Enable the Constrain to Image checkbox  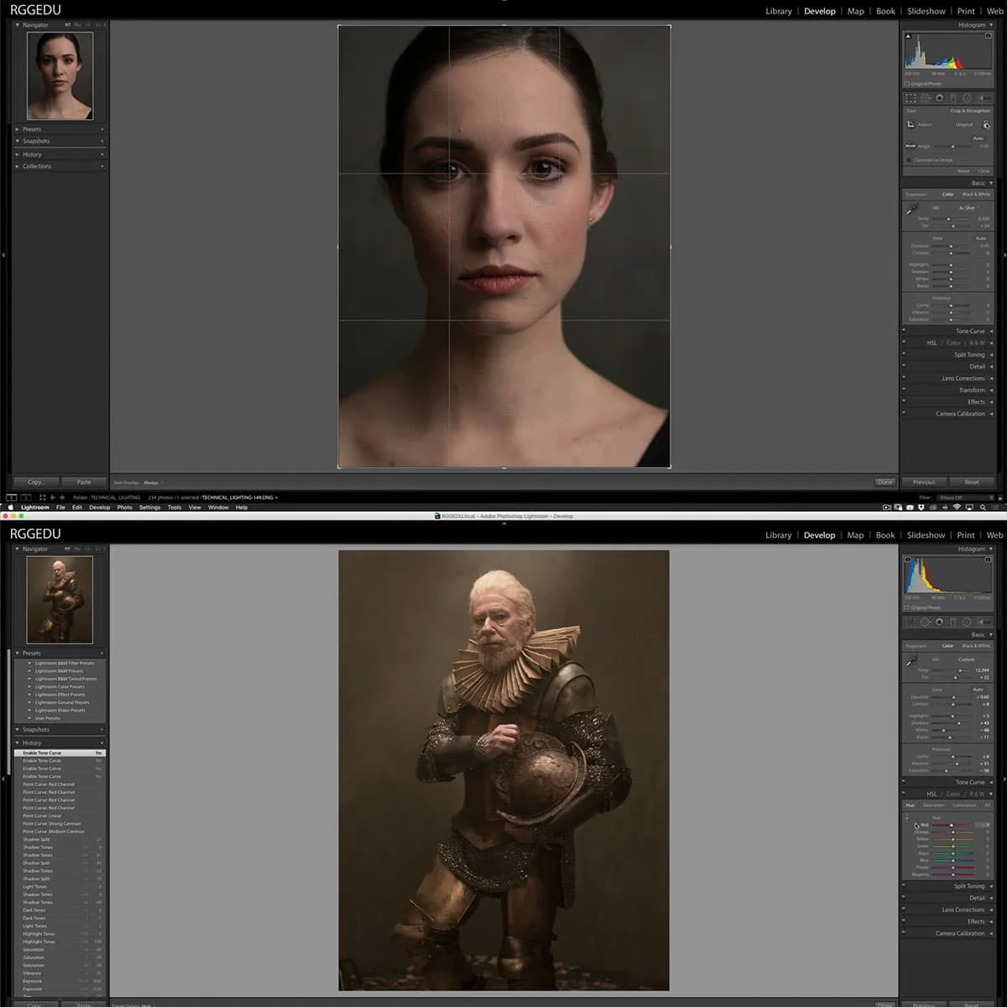click(x=908, y=159)
